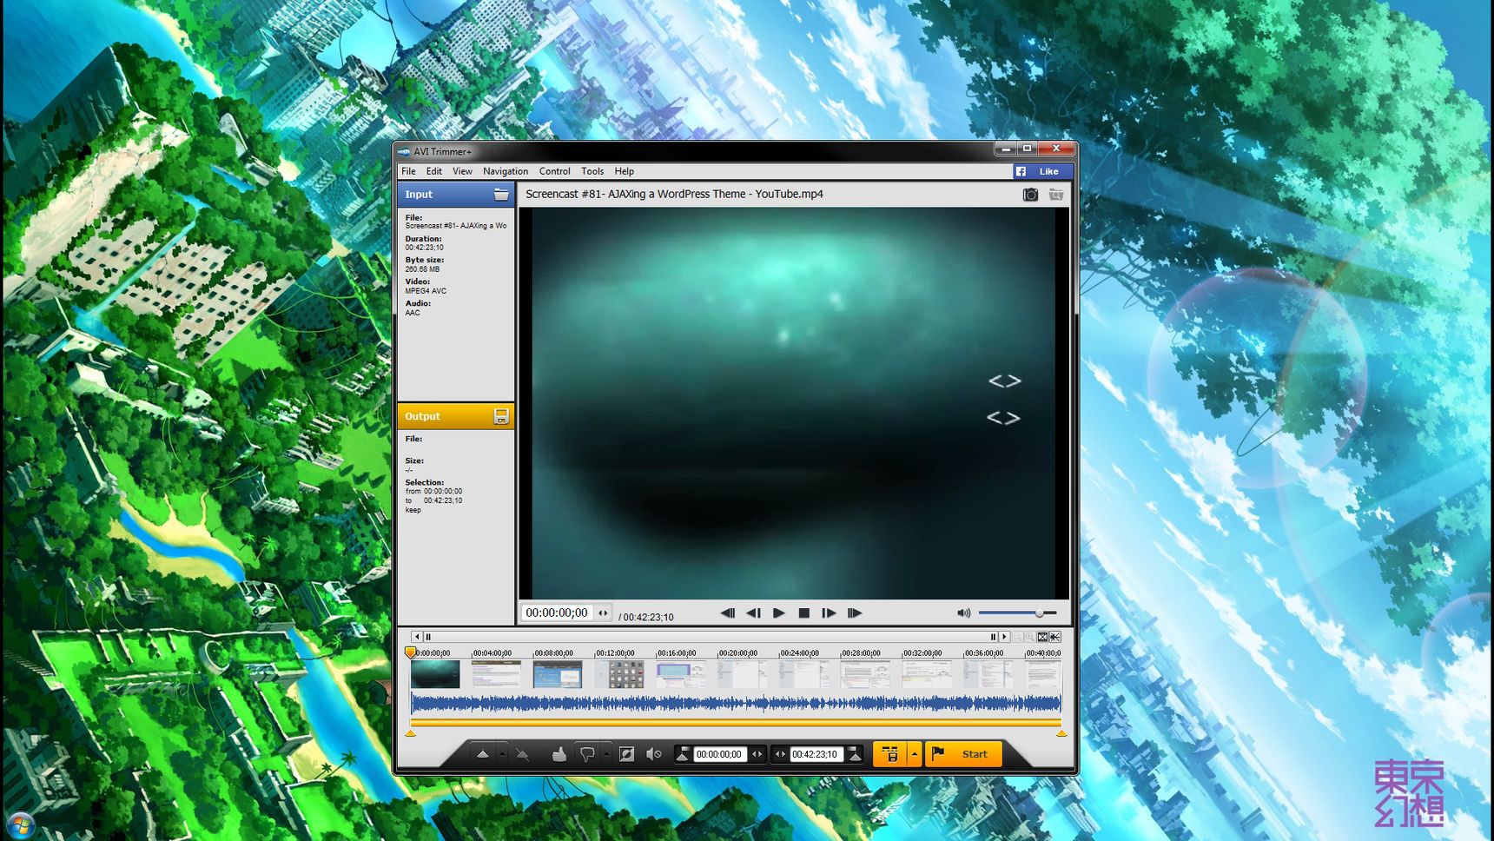
Task: Zoom in timeline magnifier icon
Action: (1029, 637)
